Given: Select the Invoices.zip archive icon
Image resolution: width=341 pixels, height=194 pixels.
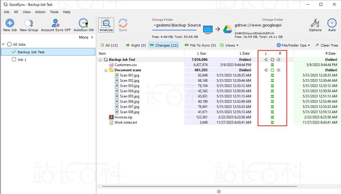Looking at the screenshot, I should coord(111,117).
